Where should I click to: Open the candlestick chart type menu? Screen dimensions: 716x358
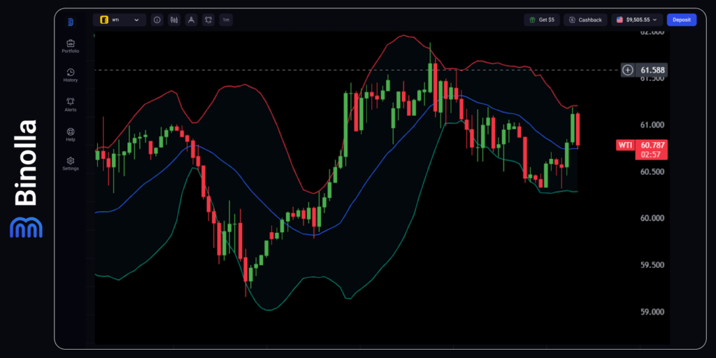point(174,20)
